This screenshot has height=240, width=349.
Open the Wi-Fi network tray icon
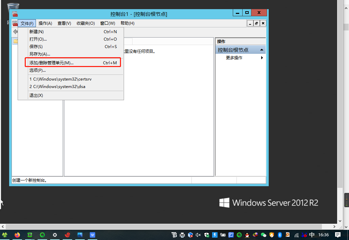296,235
